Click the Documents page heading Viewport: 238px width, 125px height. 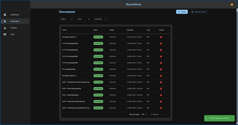tap(67, 12)
